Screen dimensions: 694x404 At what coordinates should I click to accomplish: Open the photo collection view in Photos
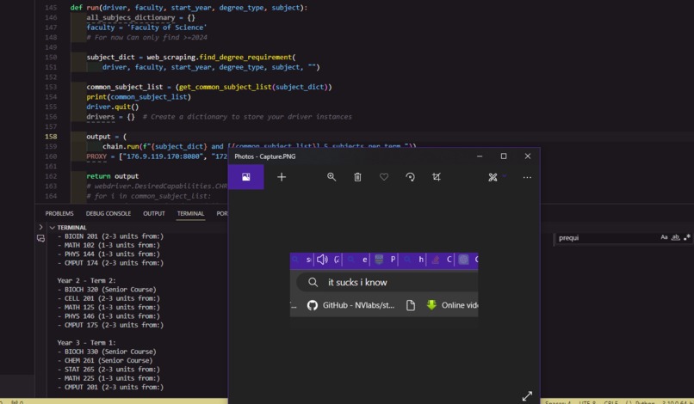coord(246,177)
